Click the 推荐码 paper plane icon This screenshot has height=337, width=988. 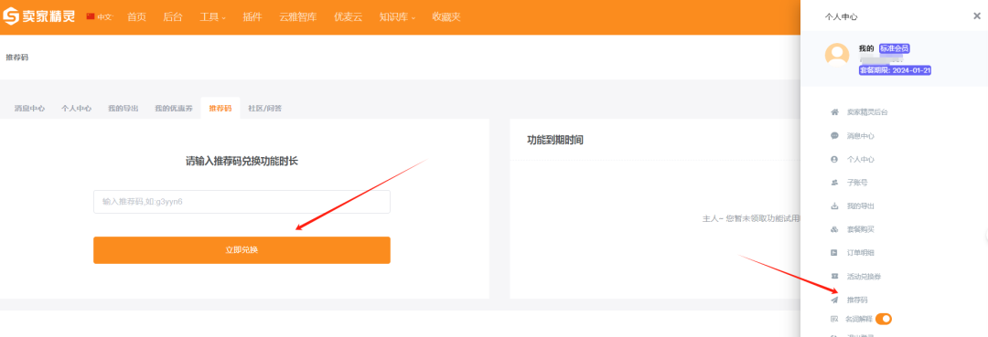tap(835, 300)
